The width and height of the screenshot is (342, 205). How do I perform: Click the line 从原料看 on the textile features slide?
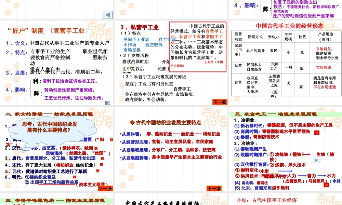(170, 134)
